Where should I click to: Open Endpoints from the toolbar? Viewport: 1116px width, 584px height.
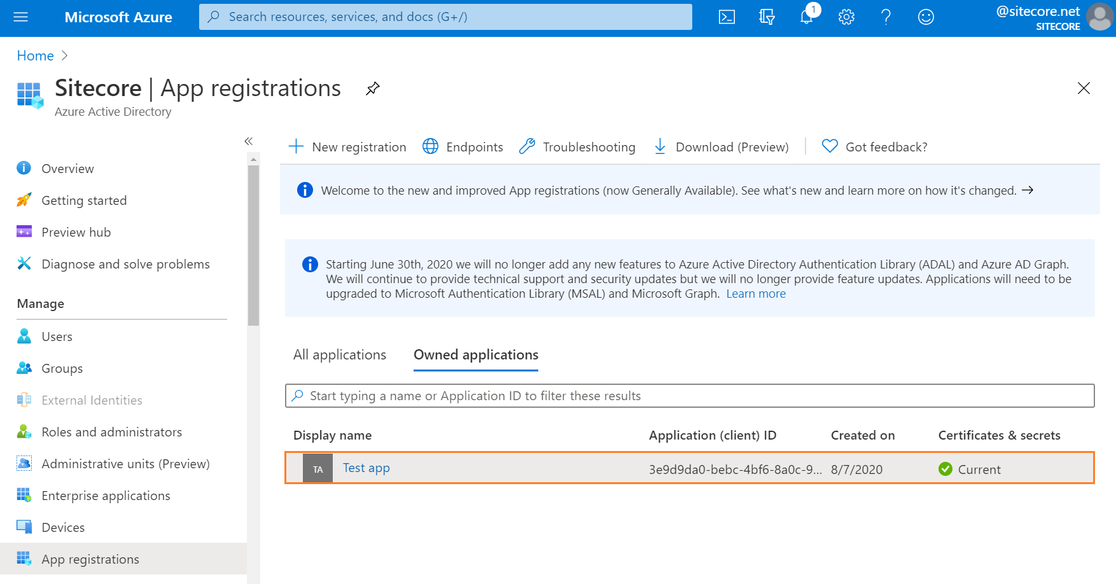coord(463,147)
